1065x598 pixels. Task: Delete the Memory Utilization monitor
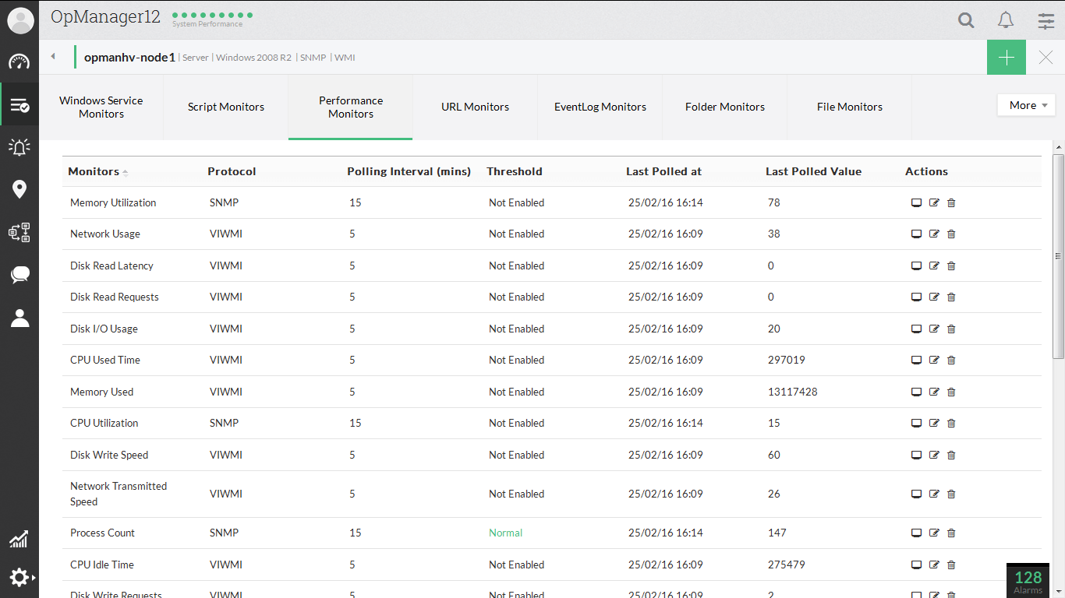tap(951, 203)
